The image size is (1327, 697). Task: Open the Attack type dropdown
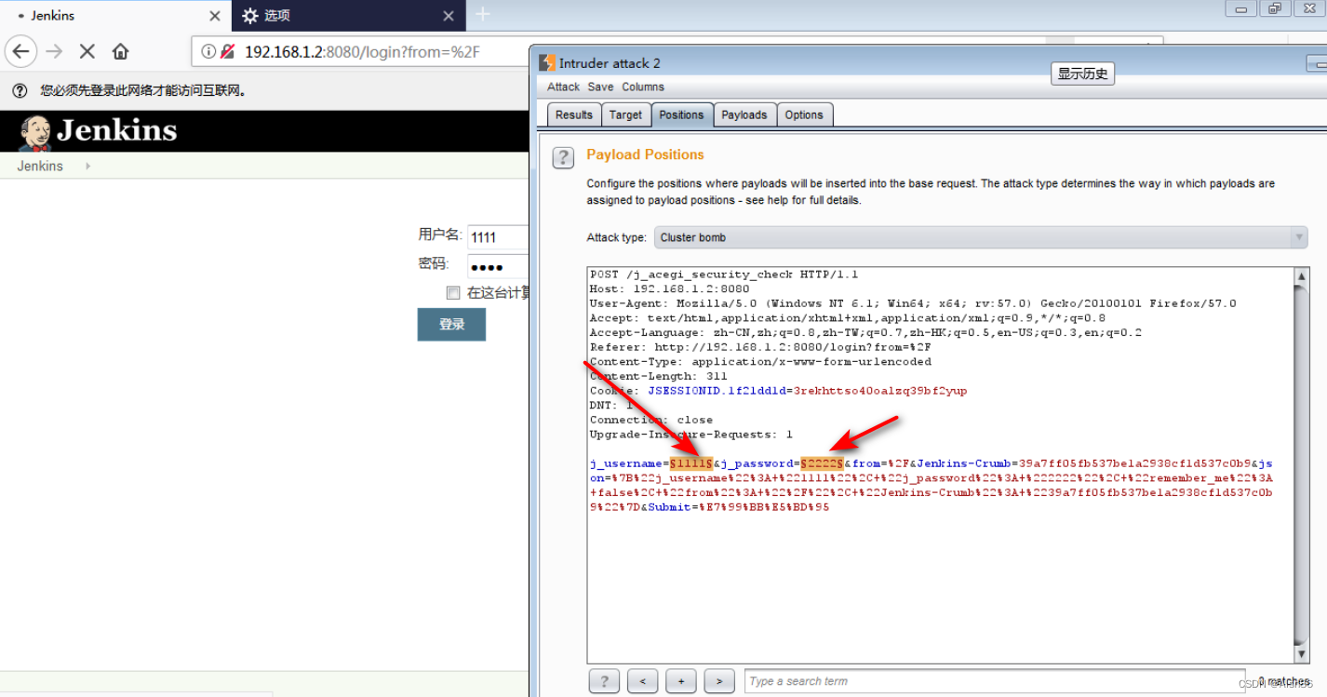(981, 237)
